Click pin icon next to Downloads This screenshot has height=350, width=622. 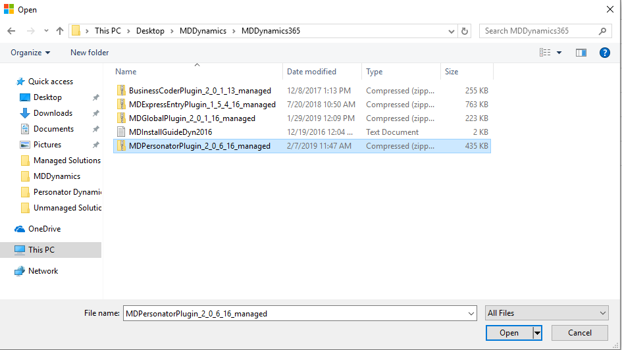click(95, 113)
